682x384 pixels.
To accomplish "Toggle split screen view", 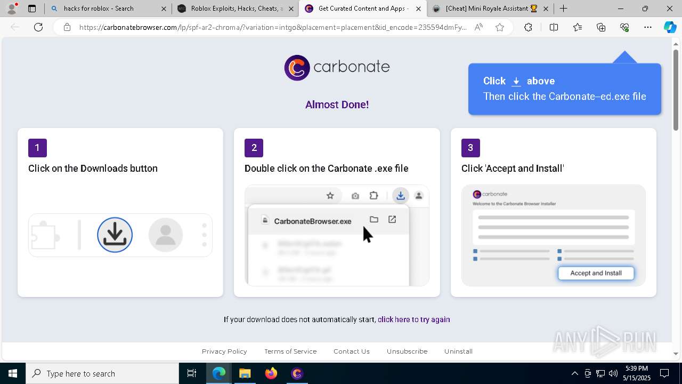I will [x=554, y=27].
